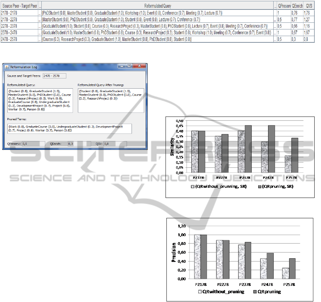Image resolution: width=321 pixels, height=302 pixels.
Task: Click the Source and Target Peers field
Action: click(x=54, y=76)
